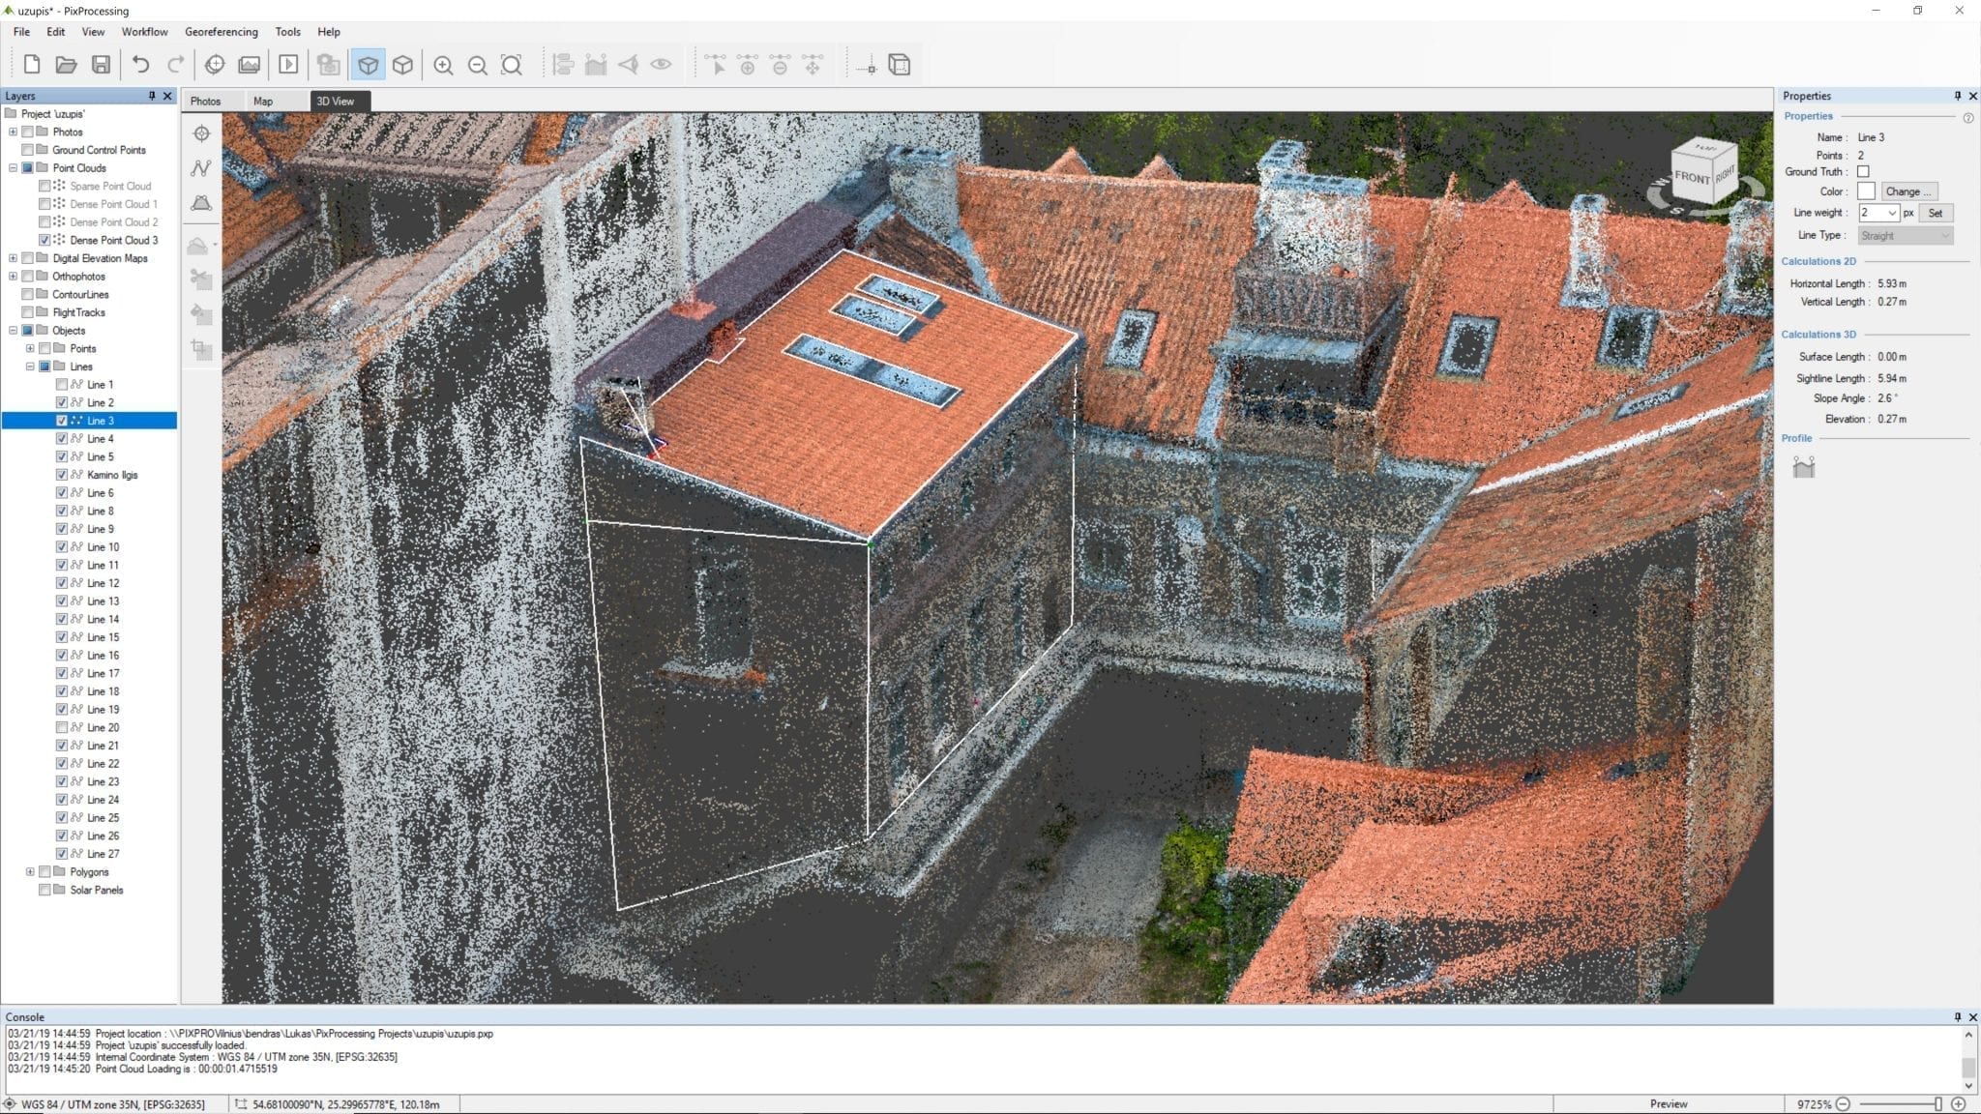Click the New project icon

(32, 65)
